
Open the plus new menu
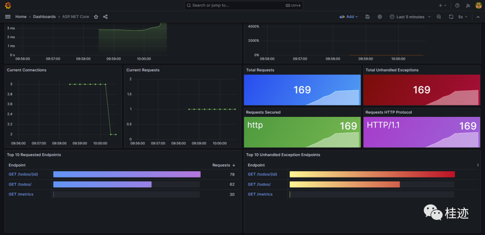coord(443,5)
